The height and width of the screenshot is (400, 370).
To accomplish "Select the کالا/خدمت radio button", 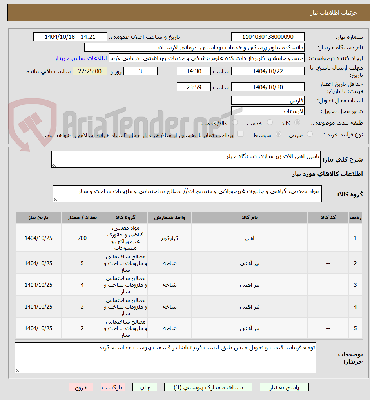I will (235, 122).
